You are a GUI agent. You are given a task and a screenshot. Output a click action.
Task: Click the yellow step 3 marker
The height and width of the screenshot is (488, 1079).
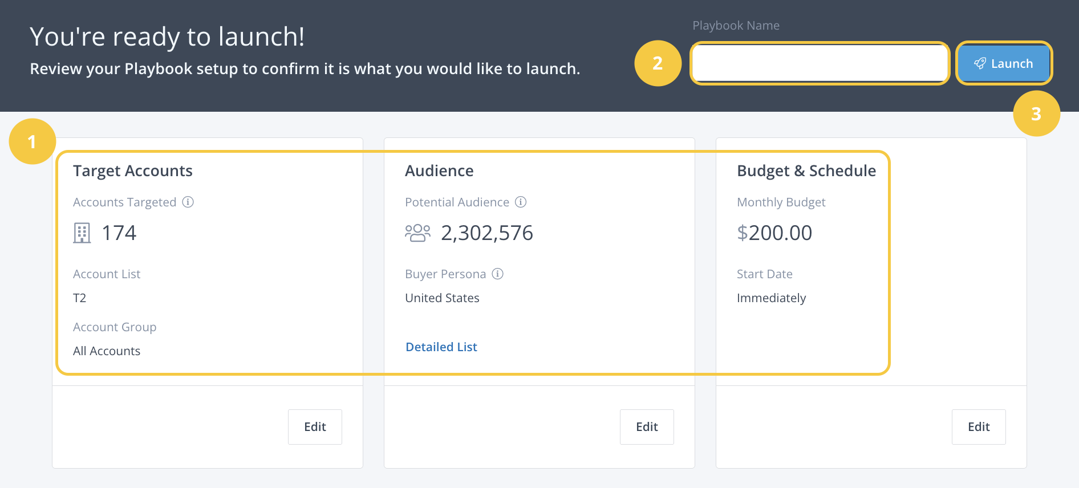pos(1036,113)
